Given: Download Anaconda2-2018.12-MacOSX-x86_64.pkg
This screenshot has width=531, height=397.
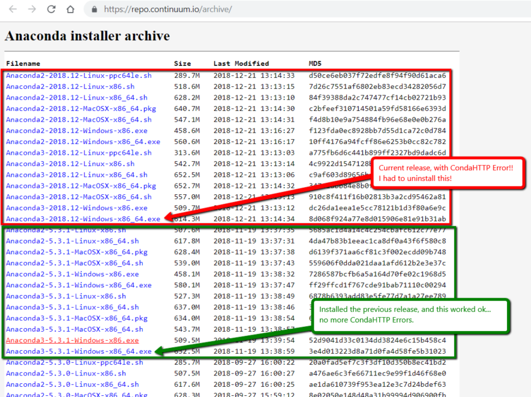Looking at the screenshot, I should 81,109.
